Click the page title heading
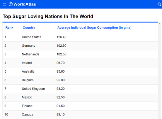 click(x=48, y=16)
